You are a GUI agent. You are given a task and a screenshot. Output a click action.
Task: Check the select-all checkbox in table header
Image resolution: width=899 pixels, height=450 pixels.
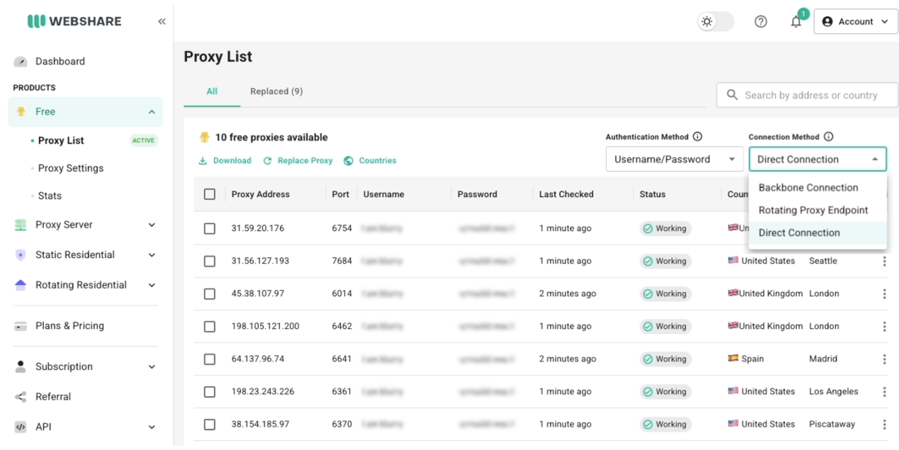[x=209, y=194]
